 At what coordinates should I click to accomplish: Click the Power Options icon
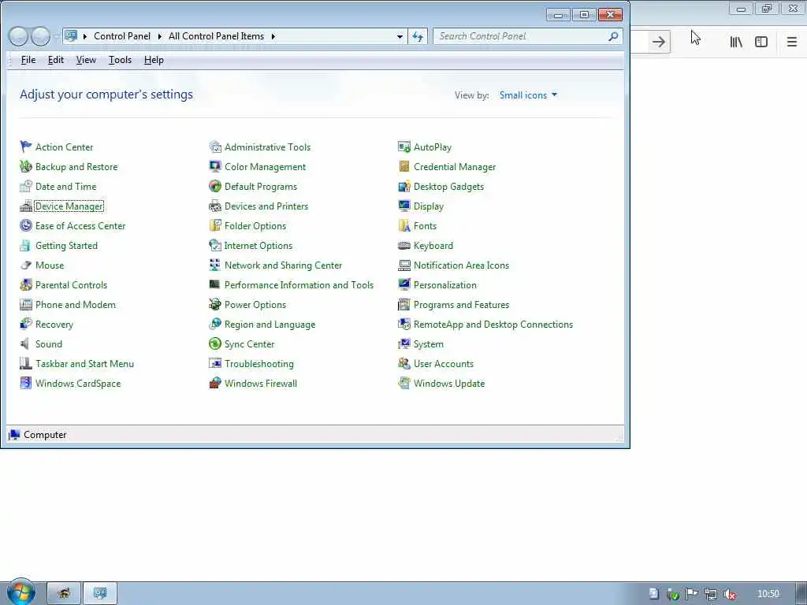215,304
